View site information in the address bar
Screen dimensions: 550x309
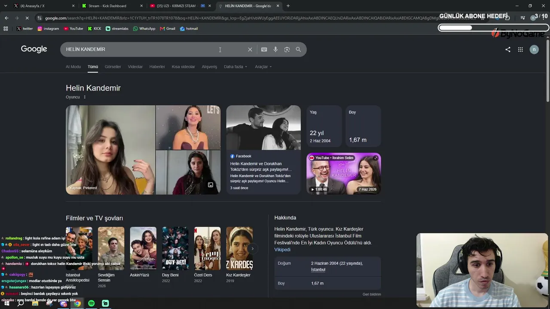point(40,18)
